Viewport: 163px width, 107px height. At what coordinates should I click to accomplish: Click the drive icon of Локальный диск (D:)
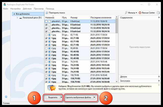click(21, 18)
